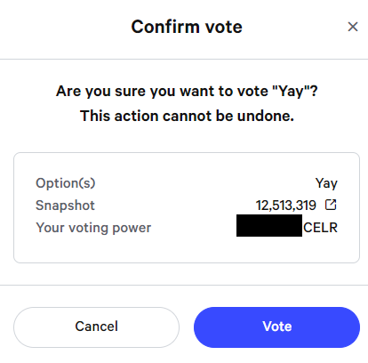Click the "Your voting power" label

[93, 228]
